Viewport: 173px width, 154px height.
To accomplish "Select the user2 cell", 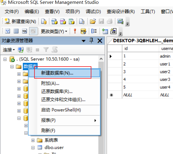I will coord(166,72).
